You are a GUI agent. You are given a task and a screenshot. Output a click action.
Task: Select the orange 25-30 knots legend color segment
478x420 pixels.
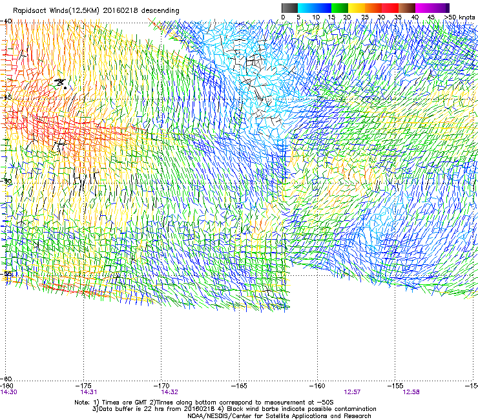pyautogui.click(x=373, y=8)
